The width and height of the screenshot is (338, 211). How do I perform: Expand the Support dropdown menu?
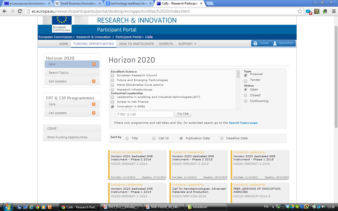[x=187, y=44]
